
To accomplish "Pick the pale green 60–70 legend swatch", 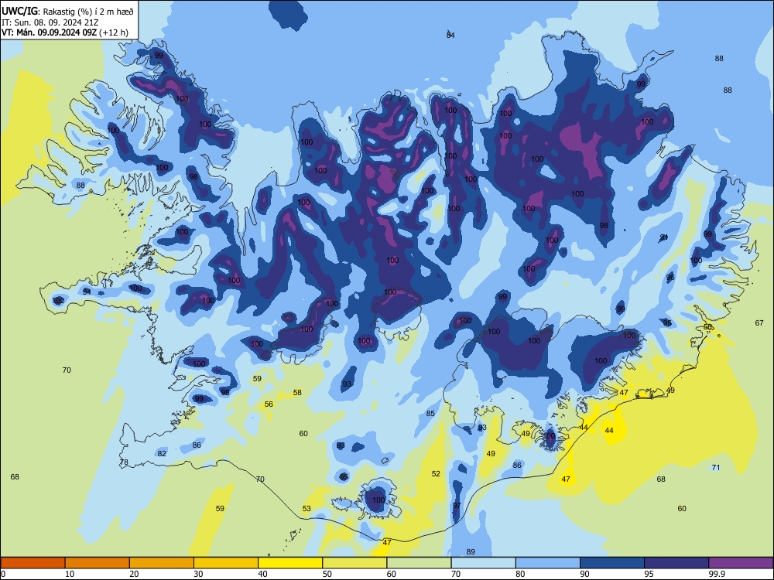I will pyautogui.click(x=419, y=563).
